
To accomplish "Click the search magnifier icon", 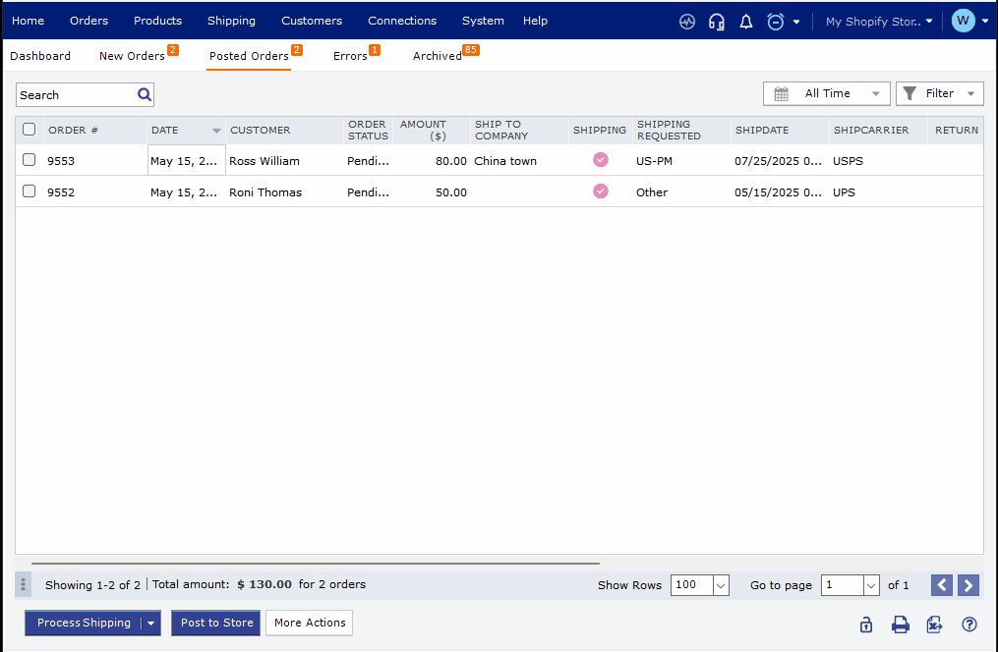I will pyautogui.click(x=144, y=94).
